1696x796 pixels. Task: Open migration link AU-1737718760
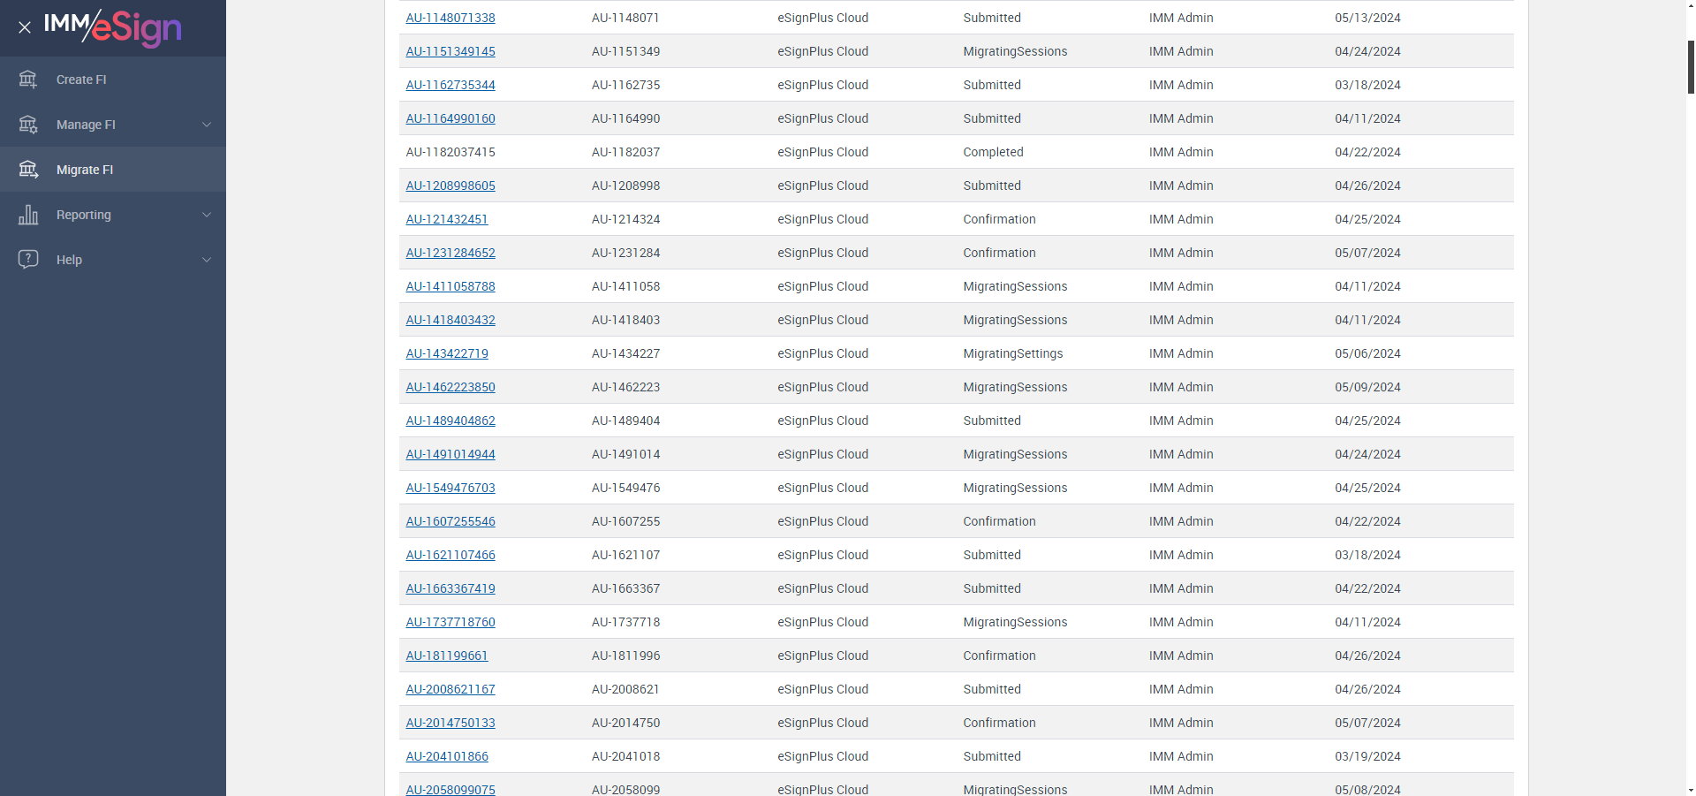pyautogui.click(x=450, y=622)
